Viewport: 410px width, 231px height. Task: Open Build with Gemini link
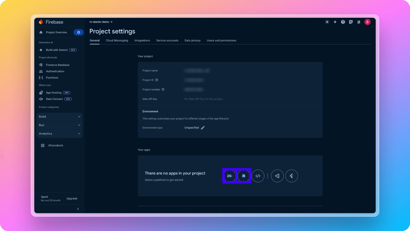pyautogui.click(x=57, y=50)
